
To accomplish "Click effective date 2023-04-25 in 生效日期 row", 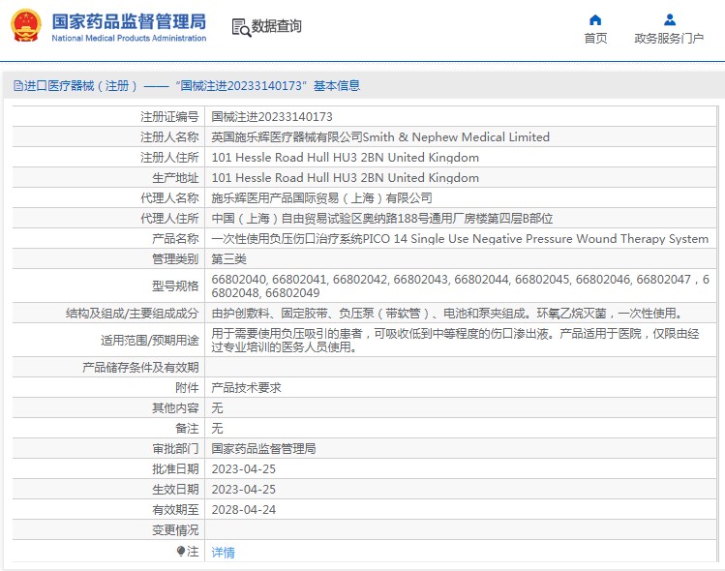I will pos(243,489).
